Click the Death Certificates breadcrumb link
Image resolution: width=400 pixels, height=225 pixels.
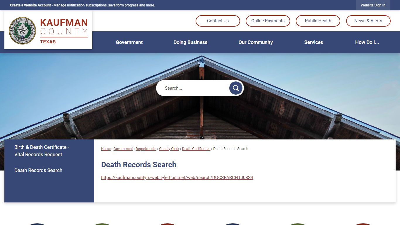coord(196,149)
